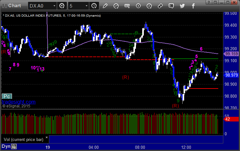This screenshot has width=240, height=151.
Task: Share chart via Twitter icon
Action: [x=182, y=6]
